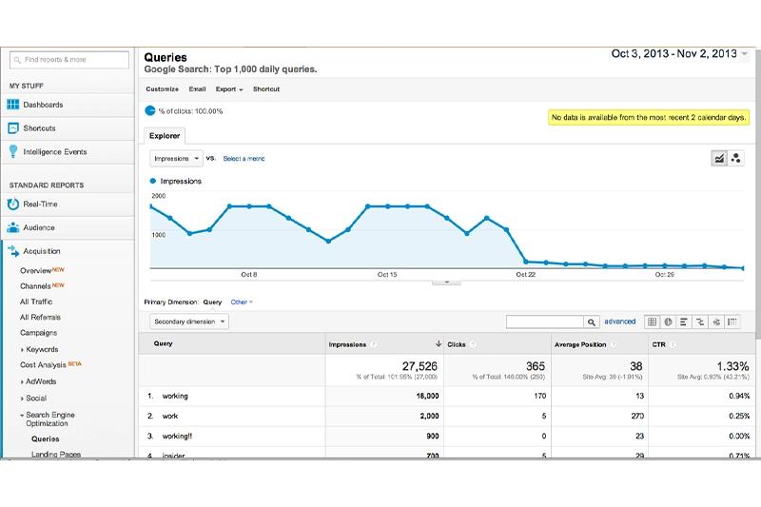Image resolution: width=761 pixels, height=507 pixels.
Task: Click the Email button
Action: pyautogui.click(x=197, y=89)
